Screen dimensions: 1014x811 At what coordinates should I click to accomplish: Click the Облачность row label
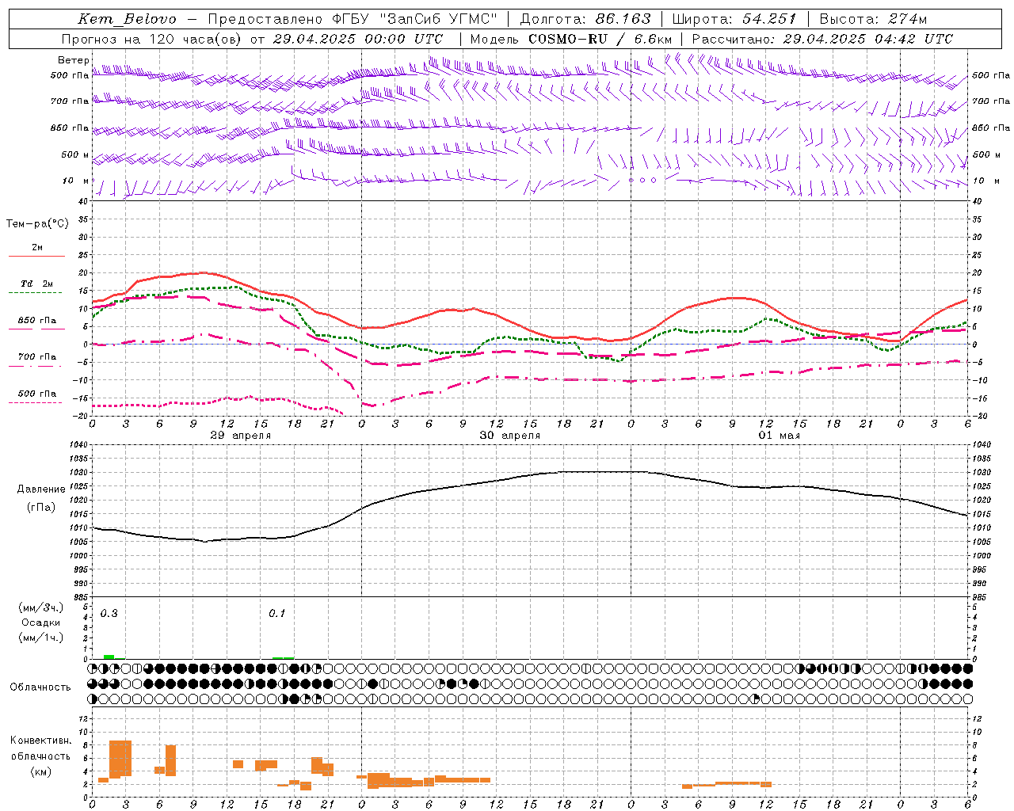pyautogui.click(x=40, y=687)
